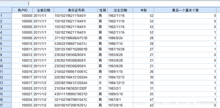Click ID number 65010619720816301J
This screenshot has height=108, width=220.
coord(76,105)
